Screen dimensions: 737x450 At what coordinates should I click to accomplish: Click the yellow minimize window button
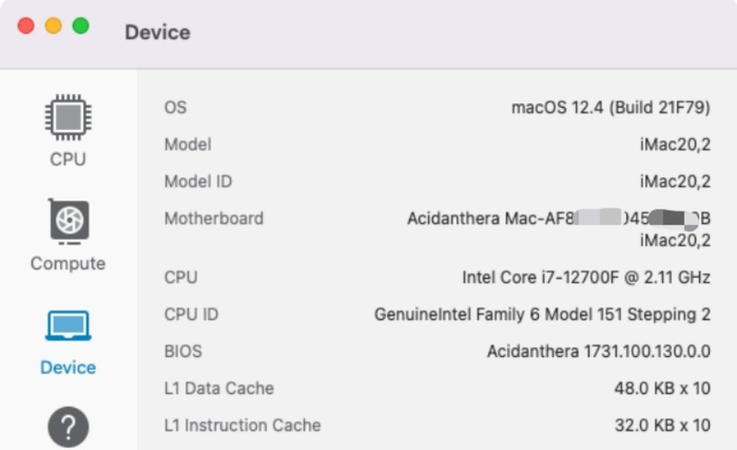click(53, 26)
